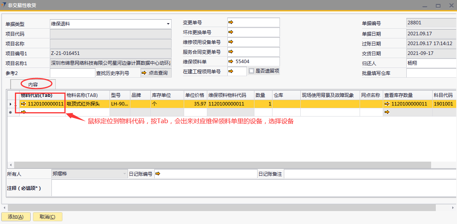This screenshot has width=457, height=224.
Task: Click the arrow icon in 在建工程领用单号 field
Action: [x=231, y=71]
